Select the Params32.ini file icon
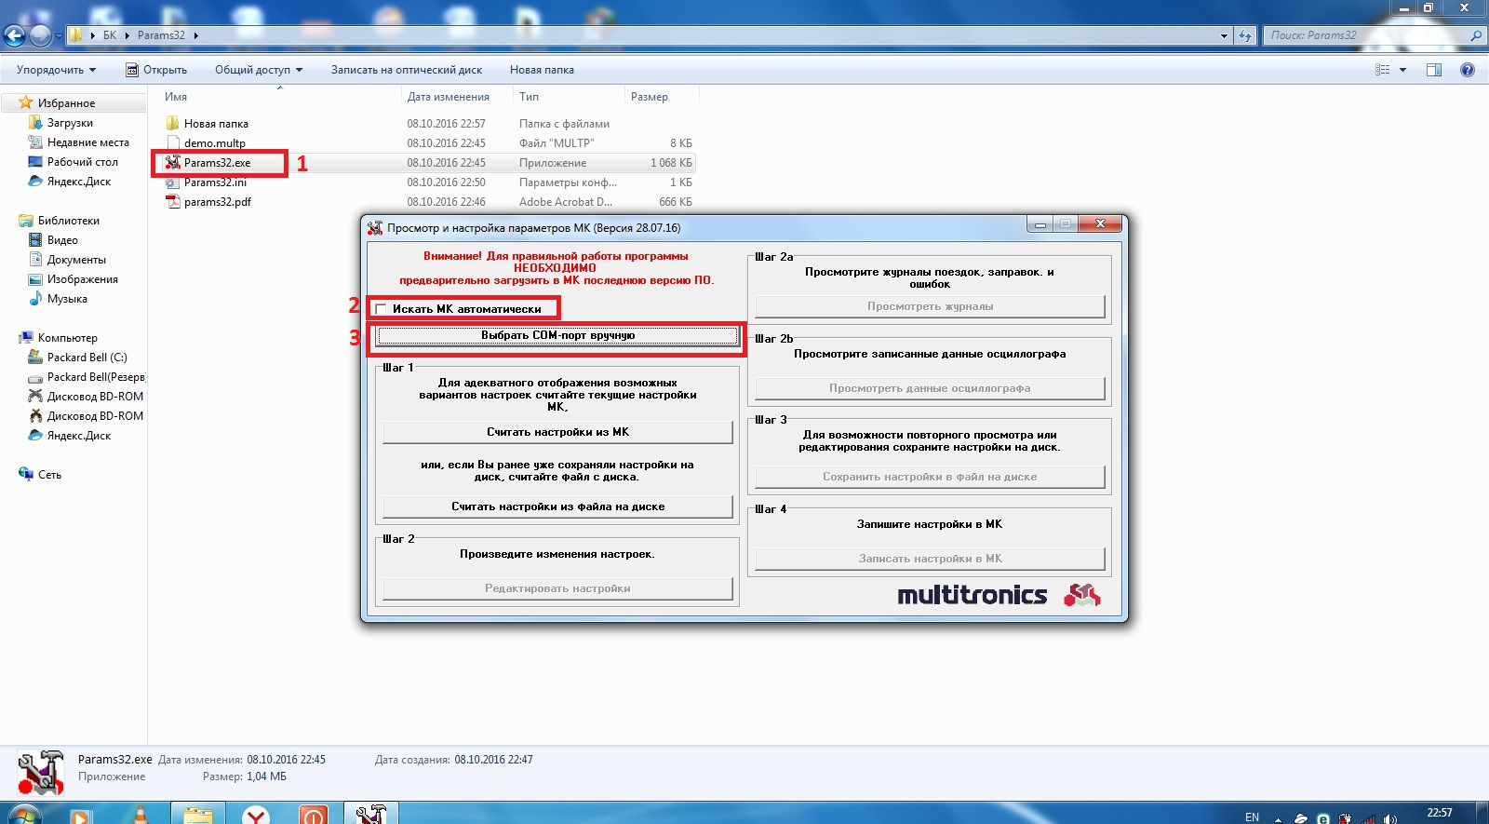The width and height of the screenshot is (1489, 824). click(x=172, y=182)
